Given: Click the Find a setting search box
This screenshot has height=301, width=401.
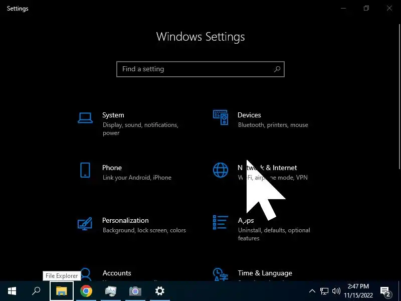Looking at the screenshot, I should pyautogui.click(x=200, y=69).
